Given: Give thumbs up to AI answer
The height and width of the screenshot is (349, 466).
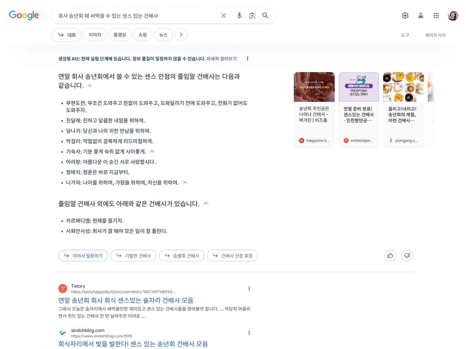Looking at the screenshot, I should (390, 256).
